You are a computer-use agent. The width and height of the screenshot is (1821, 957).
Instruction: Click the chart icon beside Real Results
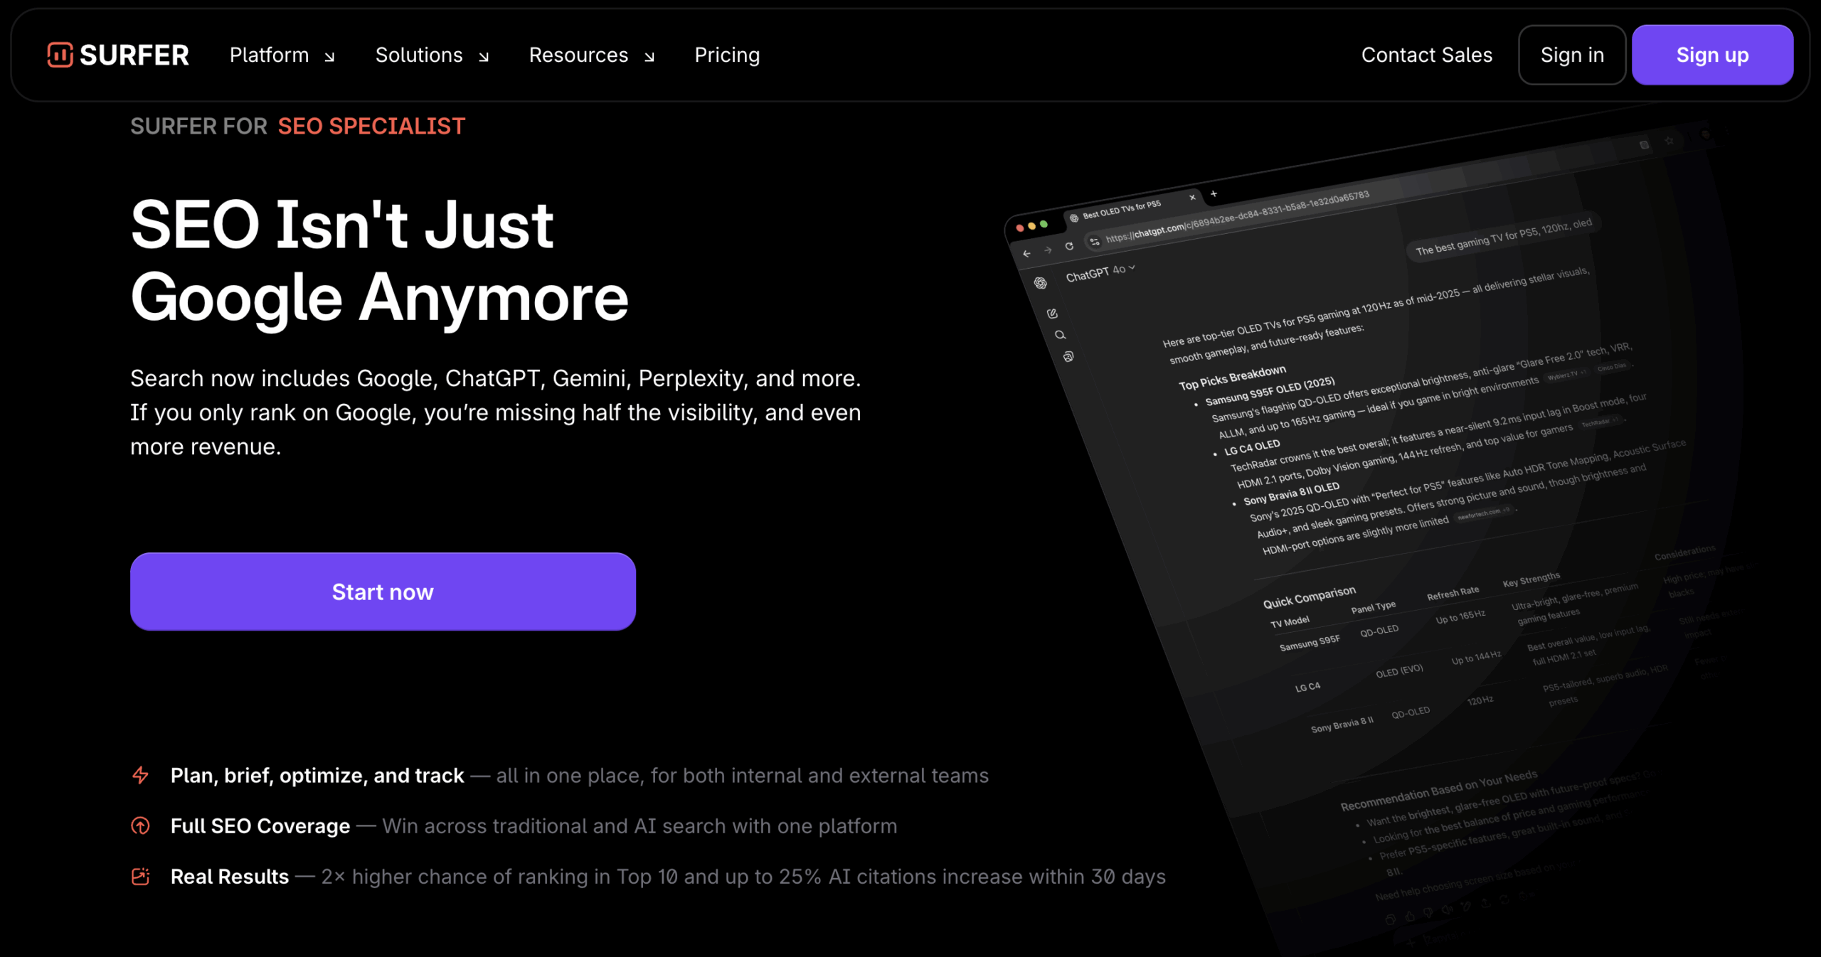[x=141, y=877]
